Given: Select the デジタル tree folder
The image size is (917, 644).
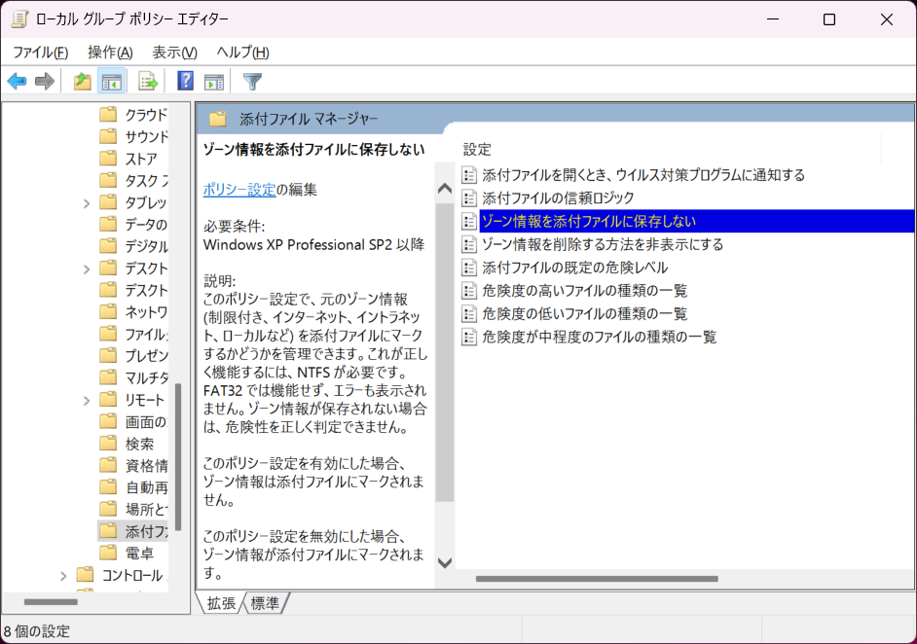Looking at the screenshot, I should tap(146, 246).
